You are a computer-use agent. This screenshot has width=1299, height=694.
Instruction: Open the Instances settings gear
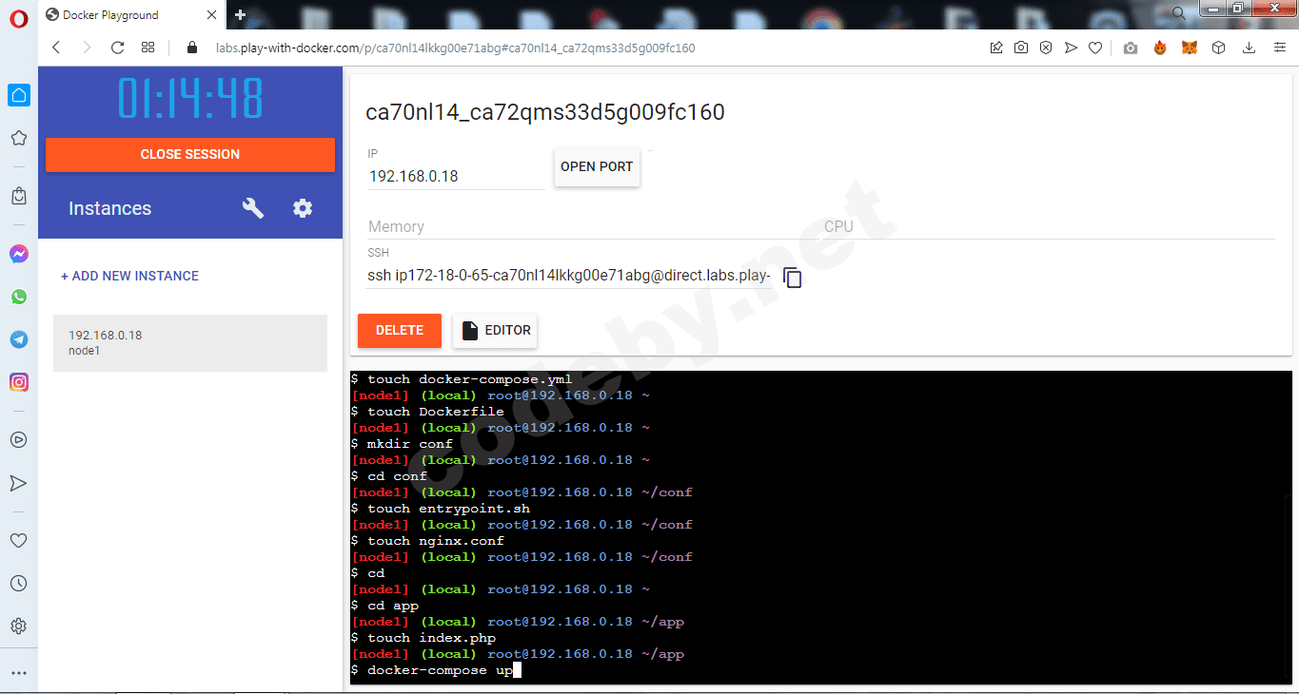tap(303, 208)
